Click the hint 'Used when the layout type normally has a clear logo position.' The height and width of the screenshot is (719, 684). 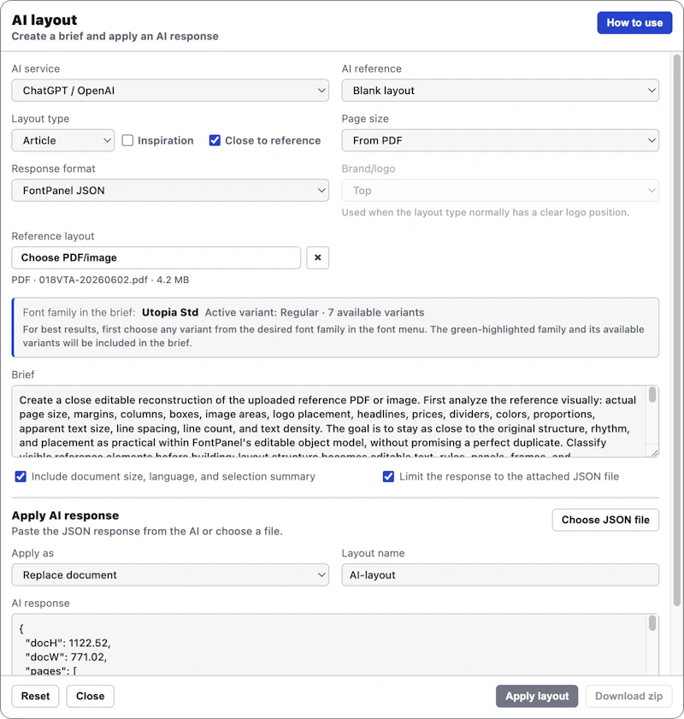[x=485, y=212]
